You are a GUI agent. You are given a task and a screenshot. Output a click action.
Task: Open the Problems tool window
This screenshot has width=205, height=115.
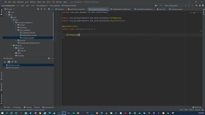click(x=17, y=107)
